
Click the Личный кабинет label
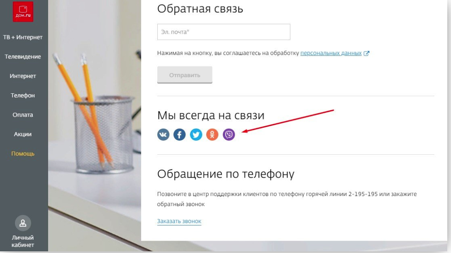tap(23, 241)
